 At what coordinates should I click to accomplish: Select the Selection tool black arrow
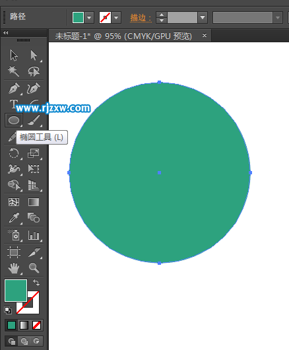click(14, 55)
